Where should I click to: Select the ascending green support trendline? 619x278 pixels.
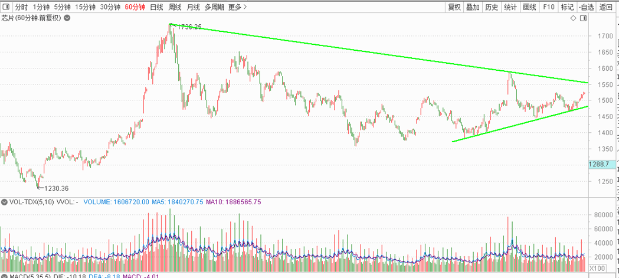point(520,124)
